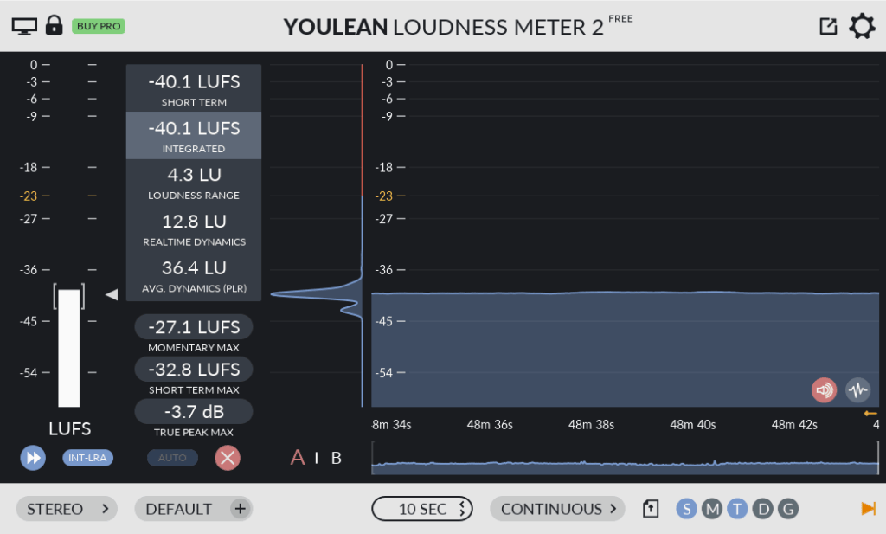Click the red speaker icon on graph
886x534 pixels.
pos(824,390)
